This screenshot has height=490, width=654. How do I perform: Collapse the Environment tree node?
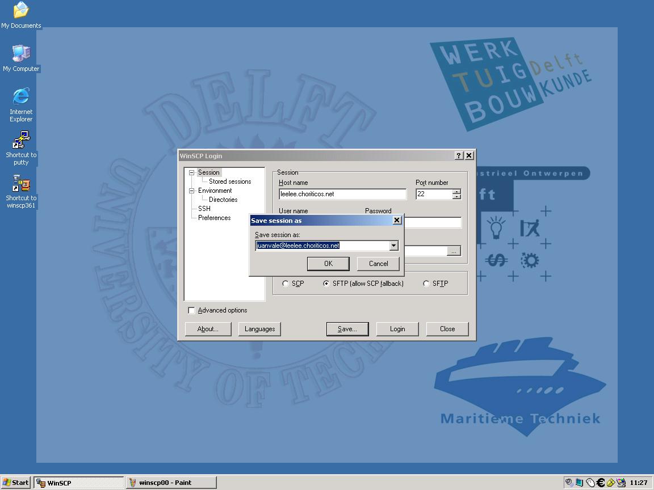coord(191,191)
